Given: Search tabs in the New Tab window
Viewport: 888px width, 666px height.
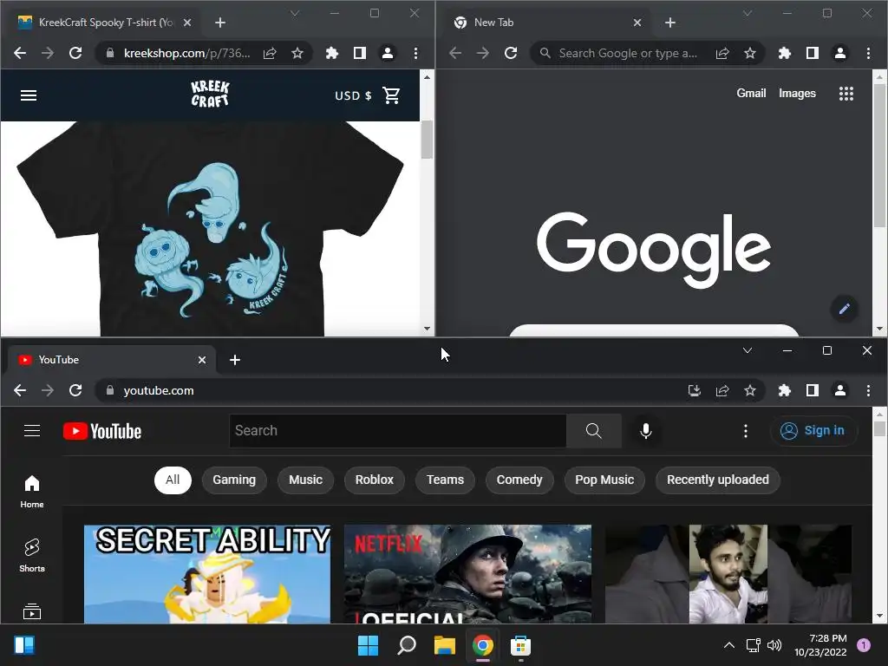Looking at the screenshot, I should pyautogui.click(x=748, y=14).
